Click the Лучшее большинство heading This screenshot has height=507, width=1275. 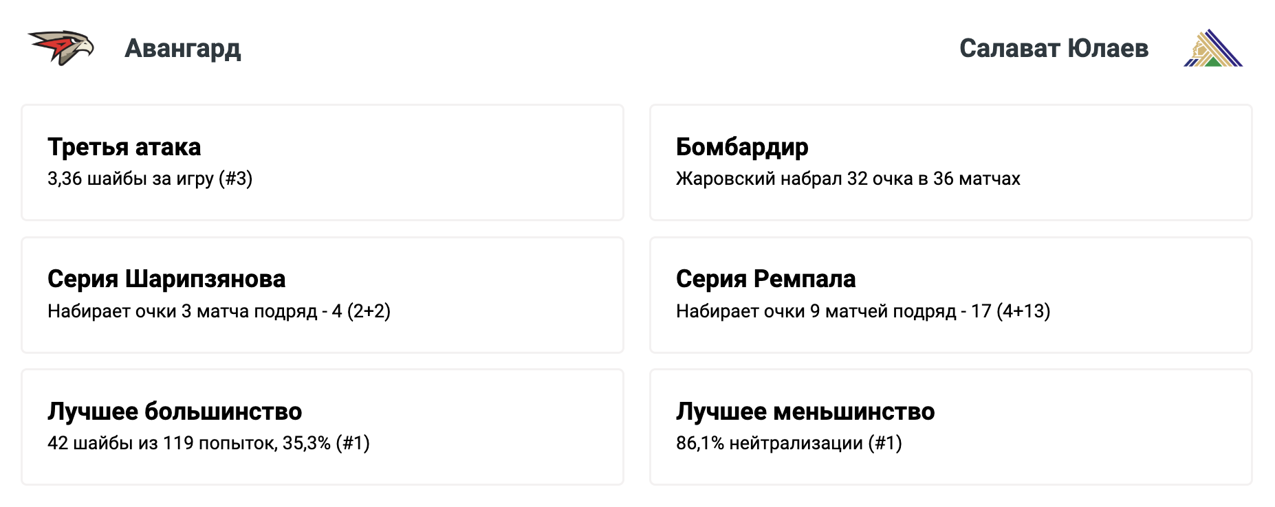[175, 412]
